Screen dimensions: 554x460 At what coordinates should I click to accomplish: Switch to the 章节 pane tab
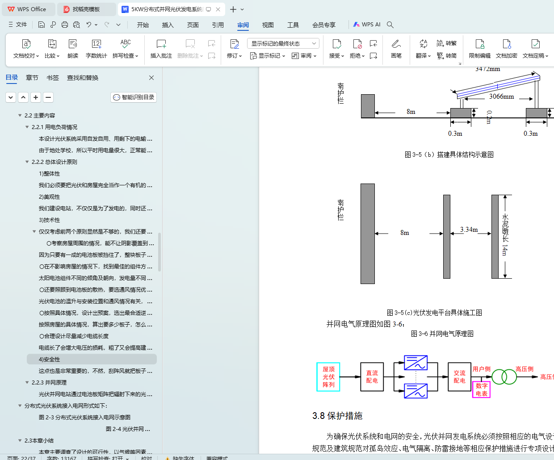[32, 78]
